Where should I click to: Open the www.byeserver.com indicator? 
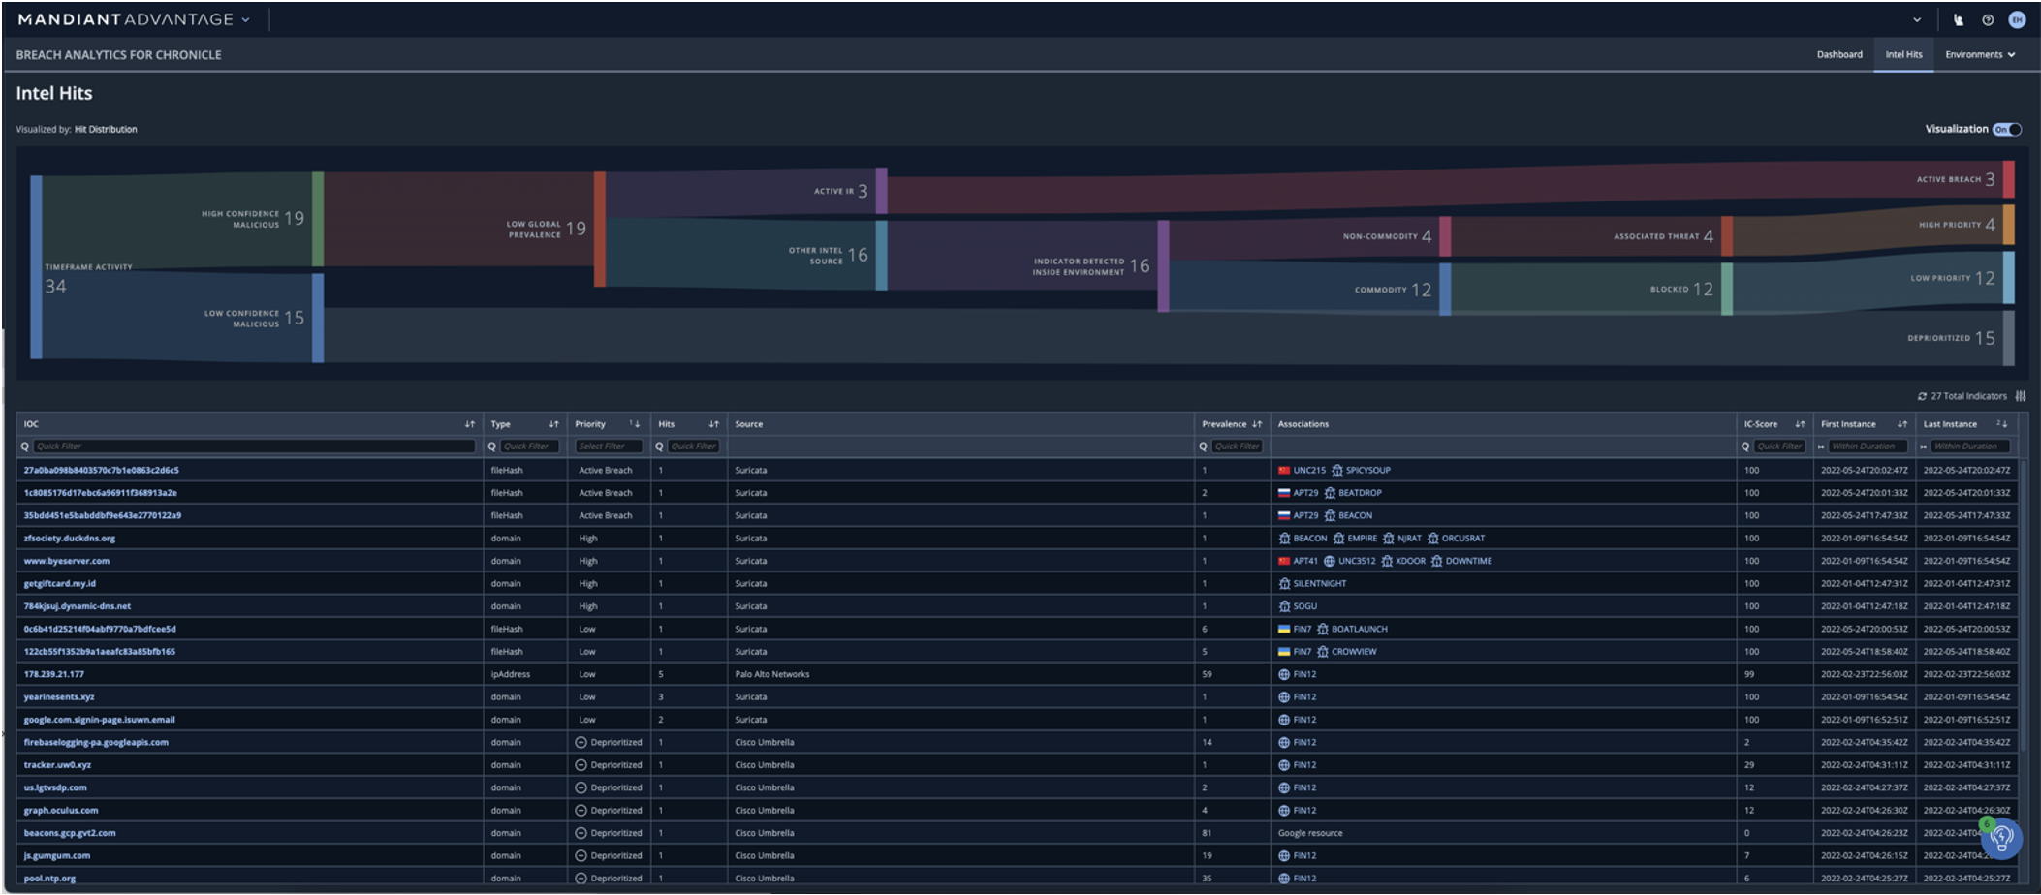click(x=67, y=561)
